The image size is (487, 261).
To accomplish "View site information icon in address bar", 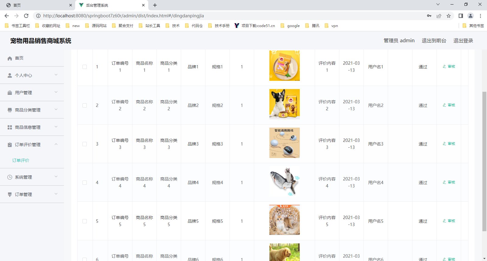I will click(38, 16).
